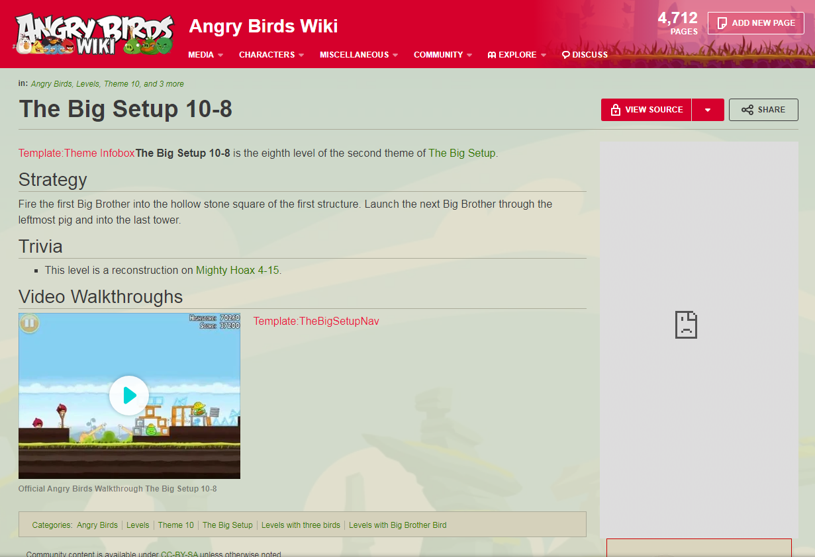This screenshot has height=557, width=815.
Task: Follow The Big Setup link in intro
Action: (x=462, y=153)
